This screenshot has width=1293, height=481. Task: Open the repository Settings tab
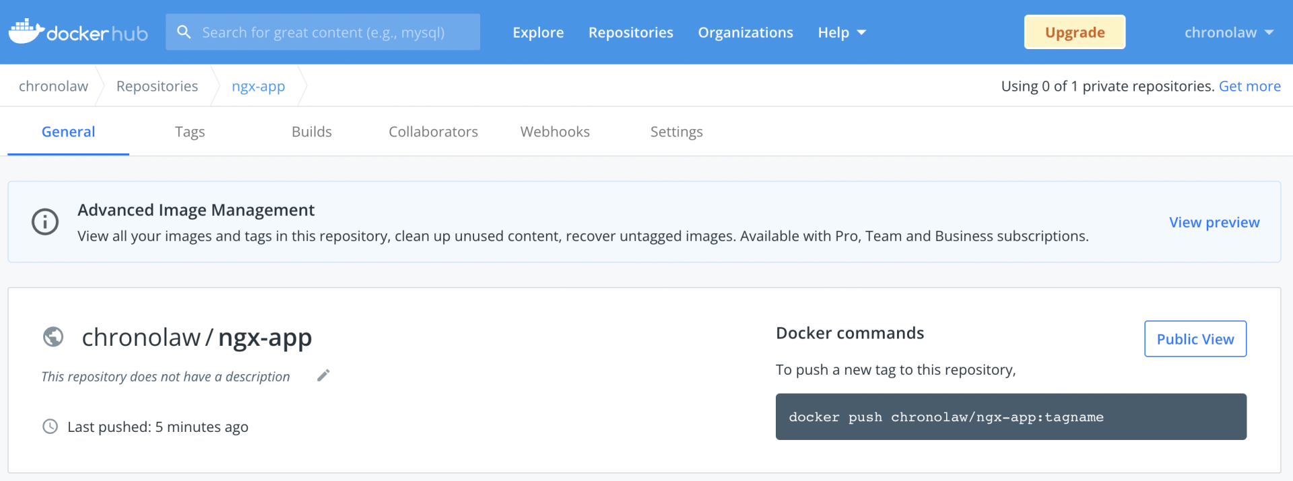coord(676,132)
